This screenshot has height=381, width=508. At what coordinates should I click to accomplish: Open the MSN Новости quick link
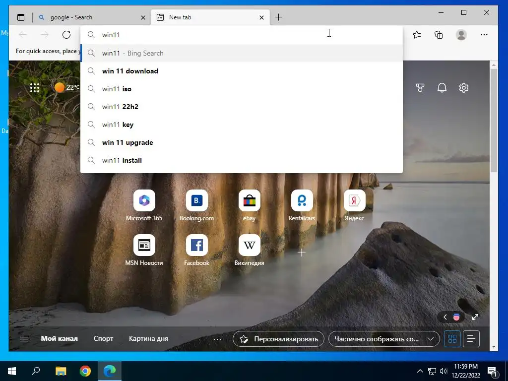point(144,251)
